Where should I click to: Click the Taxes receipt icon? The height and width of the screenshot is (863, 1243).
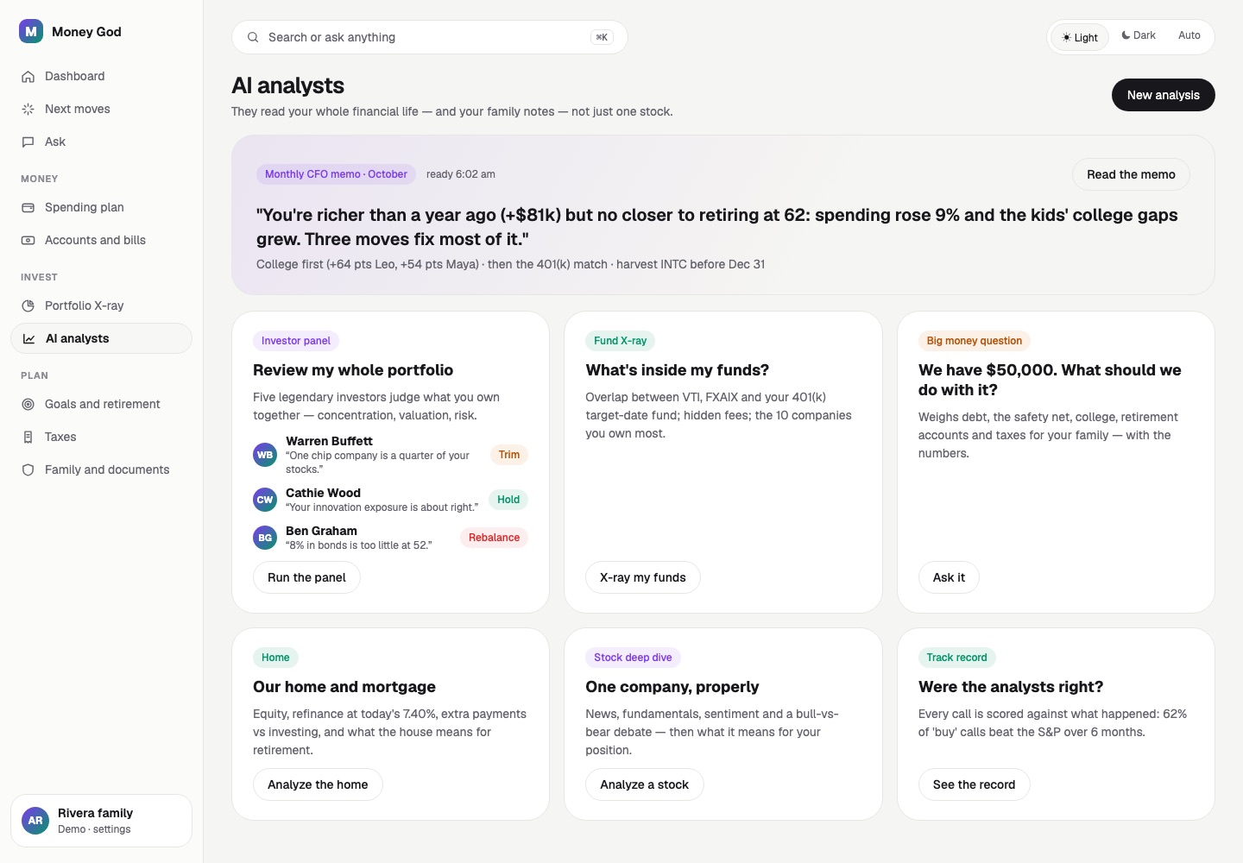pyautogui.click(x=28, y=438)
